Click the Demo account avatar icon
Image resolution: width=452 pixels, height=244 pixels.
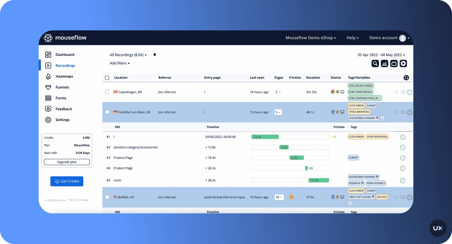pos(403,38)
